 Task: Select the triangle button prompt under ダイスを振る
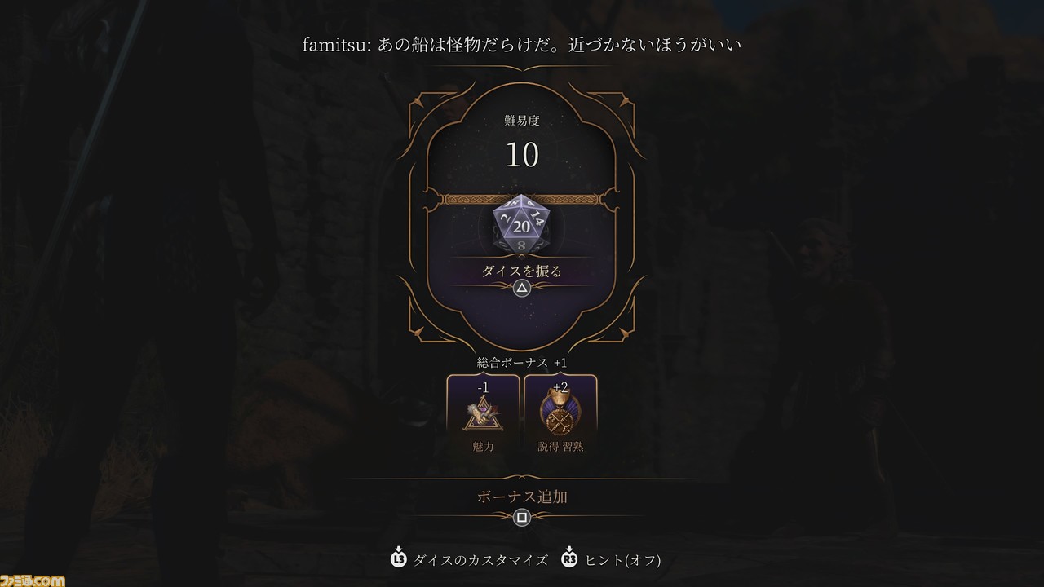[x=522, y=289]
